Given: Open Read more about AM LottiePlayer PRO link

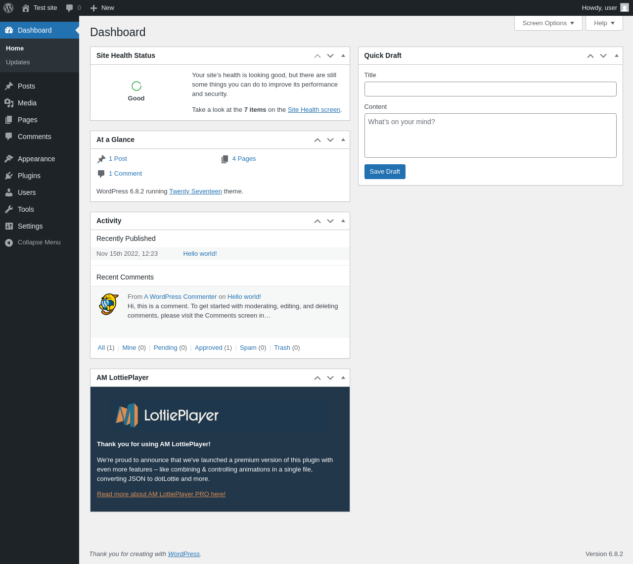Looking at the screenshot, I should pyautogui.click(x=161, y=494).
